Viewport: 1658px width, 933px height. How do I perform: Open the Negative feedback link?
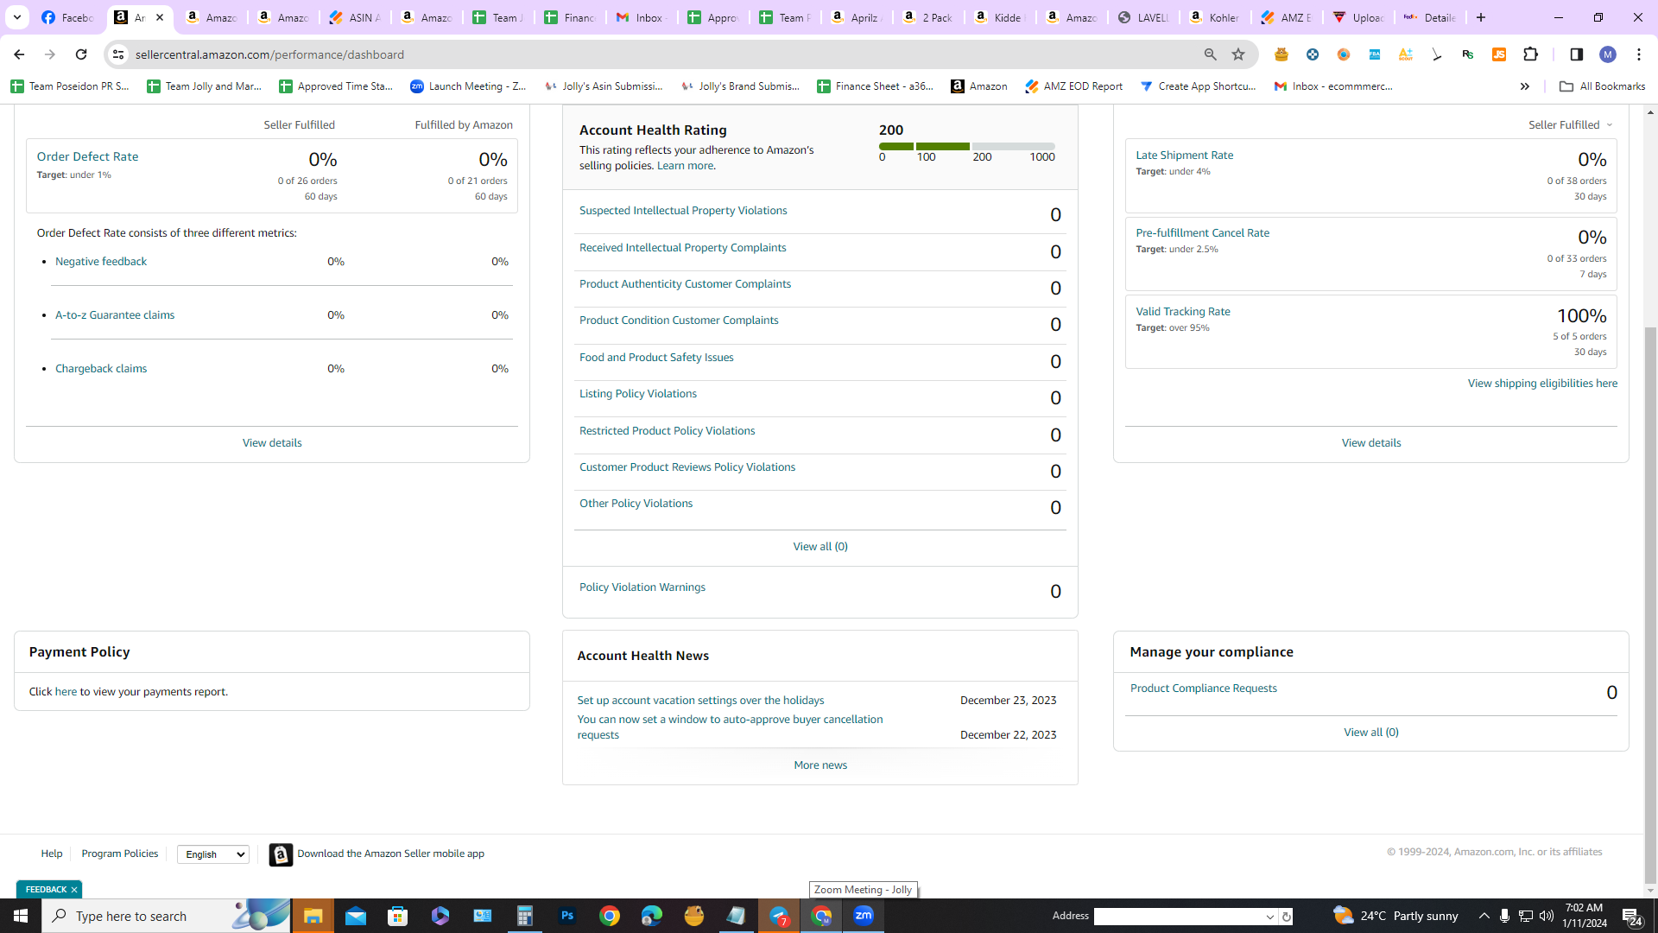pyautogui.click(x=101, y=262)
